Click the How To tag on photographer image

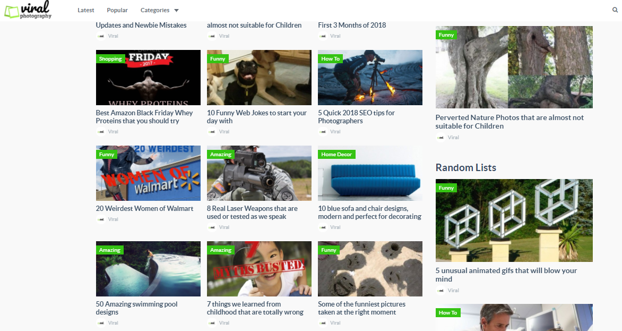(x=330, y=59)
